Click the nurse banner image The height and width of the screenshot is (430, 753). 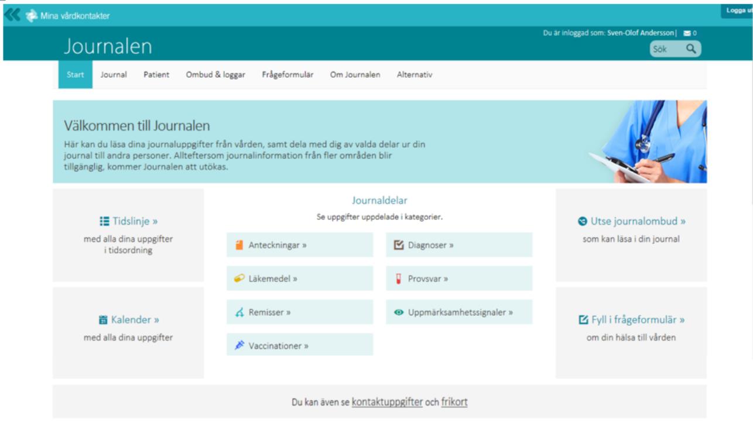click(x=648, y=142)
